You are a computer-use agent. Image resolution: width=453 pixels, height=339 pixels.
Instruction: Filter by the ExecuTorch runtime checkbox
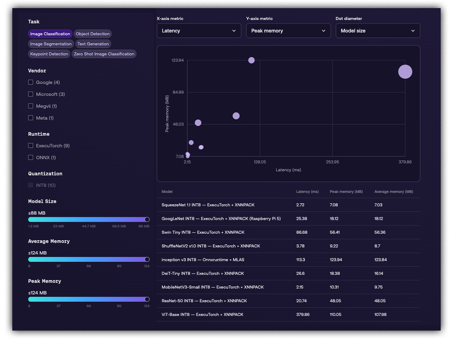[x=31, y=146]
